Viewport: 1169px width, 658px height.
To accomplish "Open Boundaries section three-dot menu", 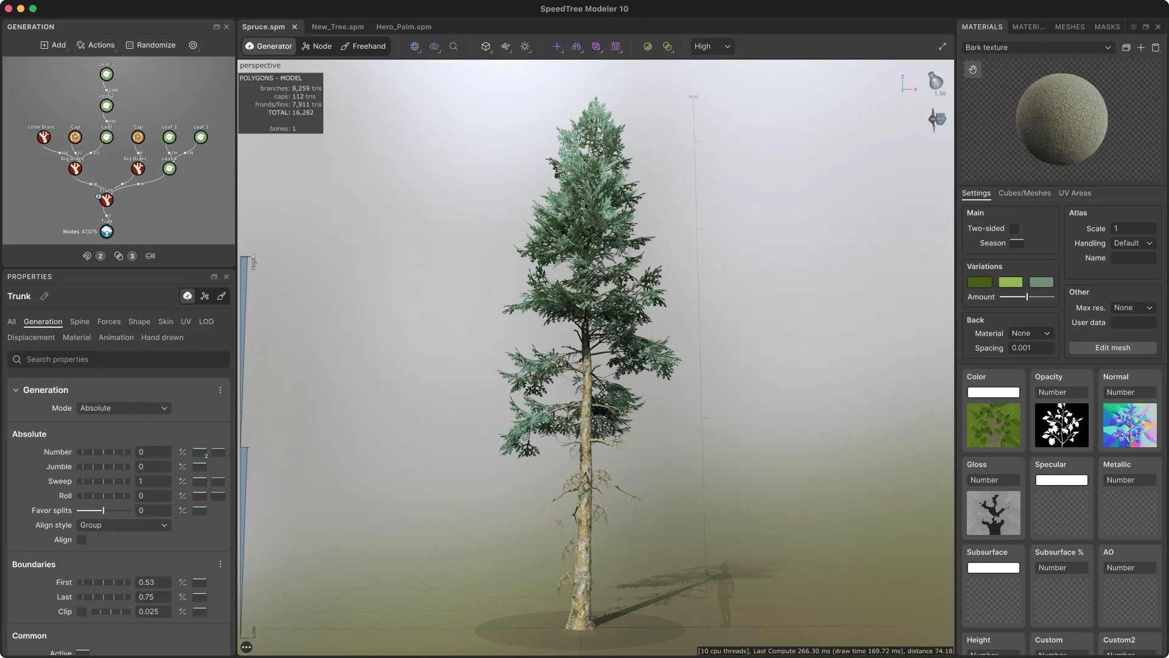I will click(x=220, y=564).
